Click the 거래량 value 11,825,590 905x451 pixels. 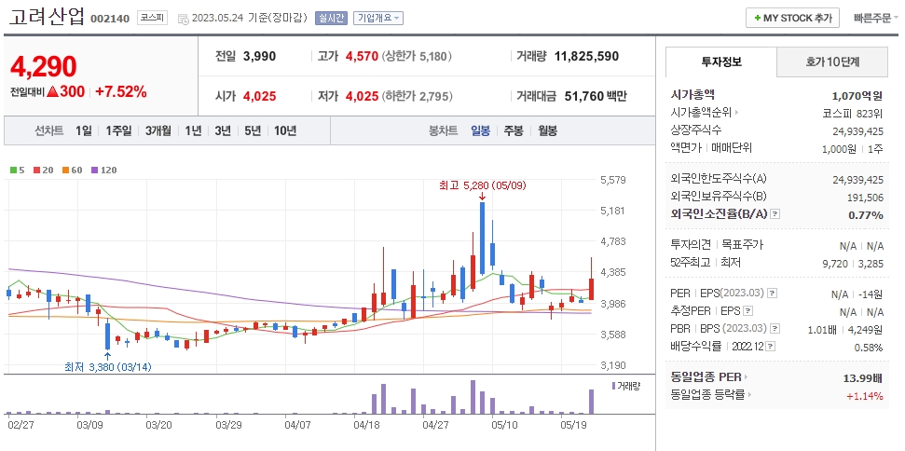coord(586,57)
